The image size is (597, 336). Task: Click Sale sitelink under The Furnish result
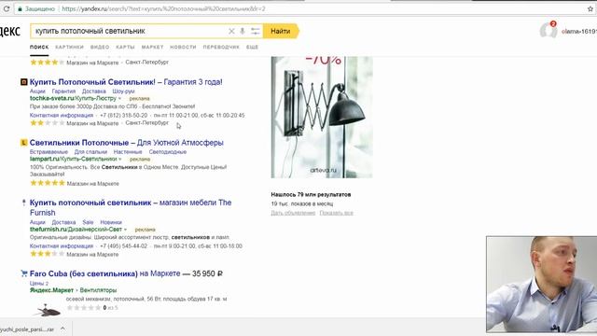click(88, 222)
